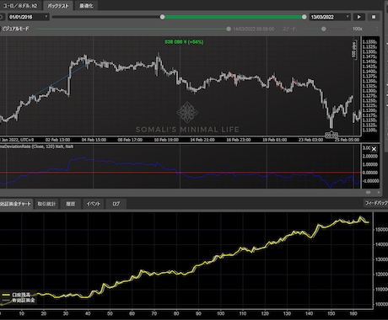This screenshot has width=388, height=320.
Task: Click the 14 Feb 21:00 time axis label
Action: click(202, 140)
